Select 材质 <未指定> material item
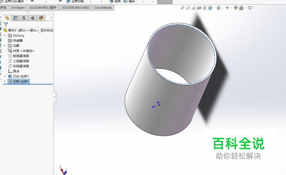 point(21,51)
